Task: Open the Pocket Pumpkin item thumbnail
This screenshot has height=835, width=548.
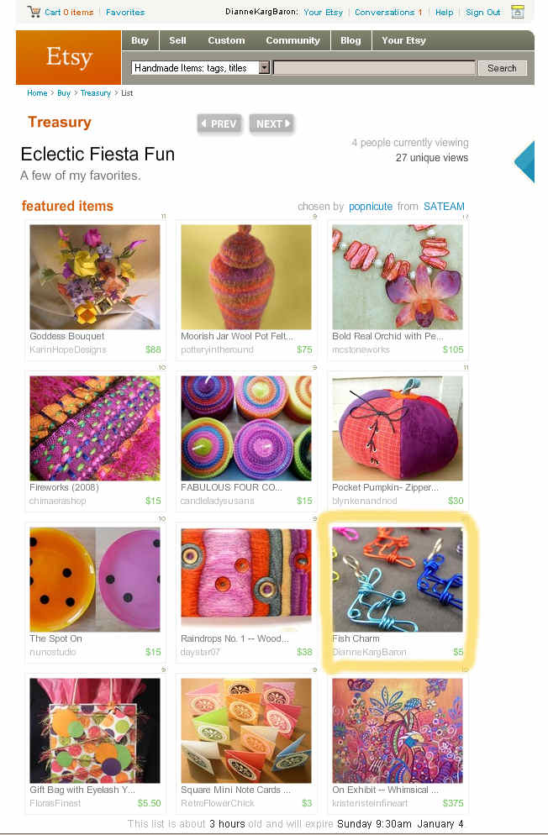Action: point(398,428)
